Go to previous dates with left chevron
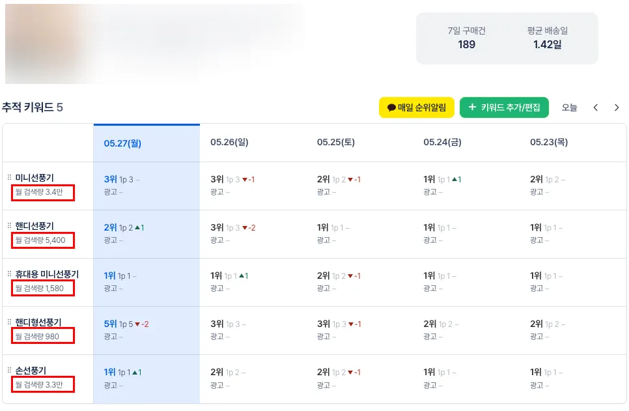629x411 pixels. [x=595, y=107]
